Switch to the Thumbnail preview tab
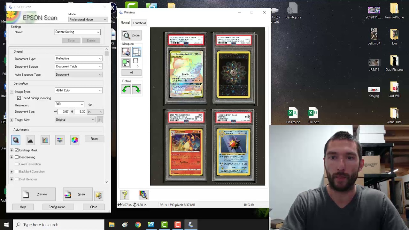The image size is (409, 230). [x=139, y=23]
